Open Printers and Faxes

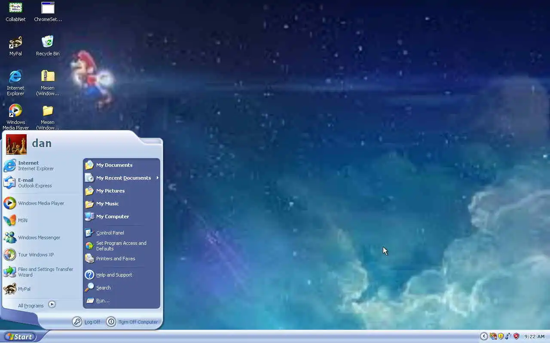(122, 259)
